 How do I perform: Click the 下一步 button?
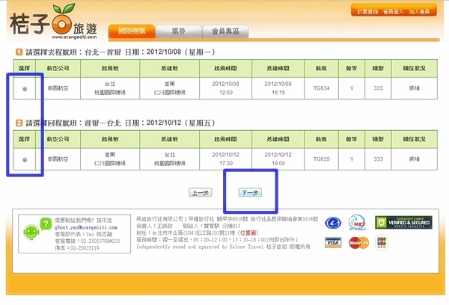click(250, 193)
